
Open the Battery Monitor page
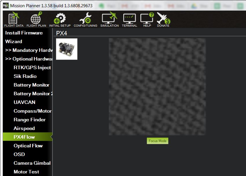(x=31, y=85)
